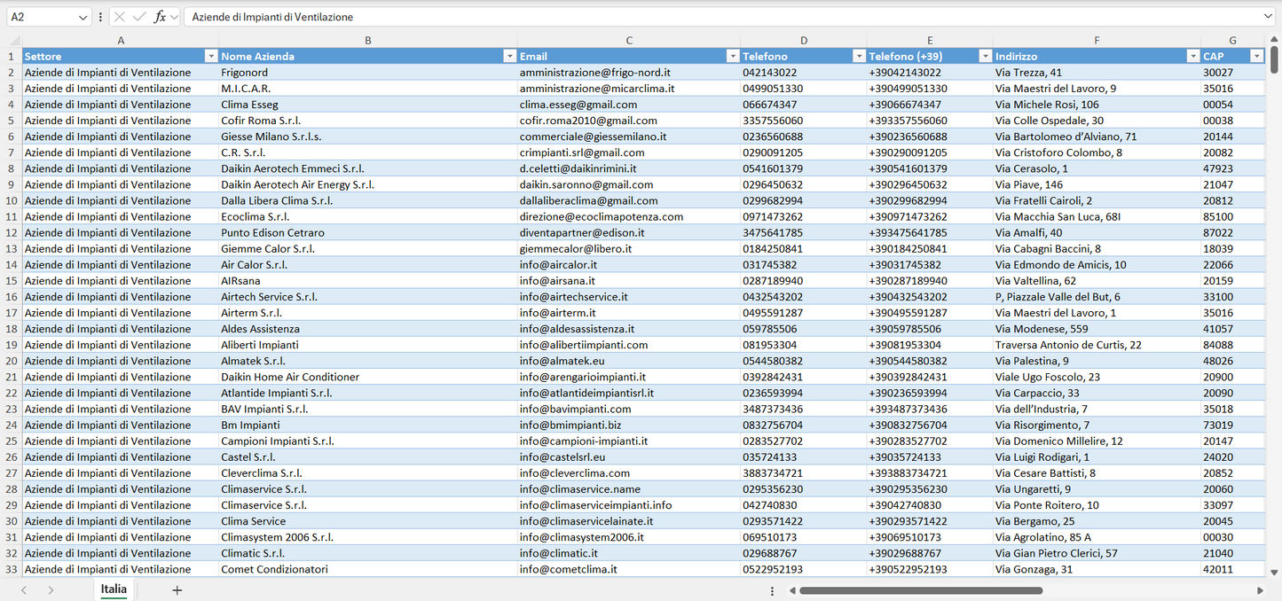Click the select-all corner triangle
Viewport: 1282px width, 601px height.
(x=13, y=41)
